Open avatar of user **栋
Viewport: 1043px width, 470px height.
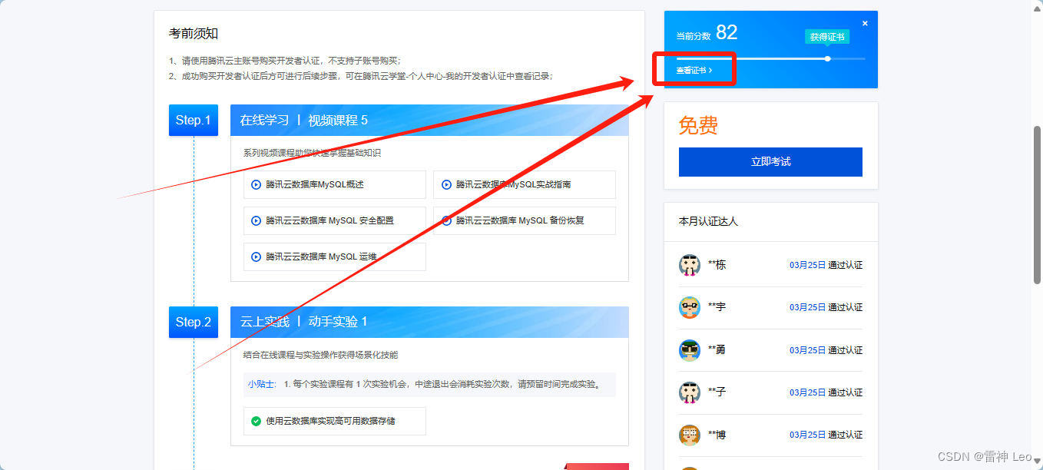click(x=690, y=265)
